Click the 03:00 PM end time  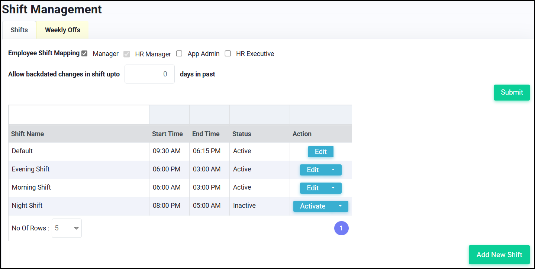[207, 188]
